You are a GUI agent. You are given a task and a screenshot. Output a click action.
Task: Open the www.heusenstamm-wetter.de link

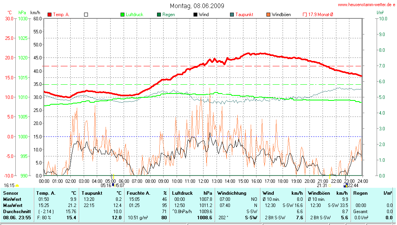point(366,5)
